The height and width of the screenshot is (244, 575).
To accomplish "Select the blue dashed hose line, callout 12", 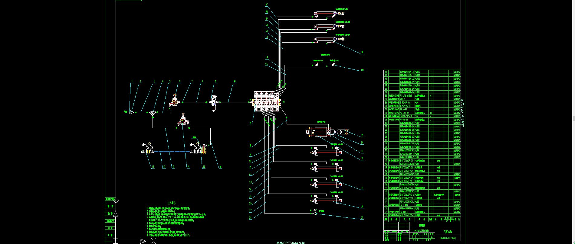I will point(172,152).
